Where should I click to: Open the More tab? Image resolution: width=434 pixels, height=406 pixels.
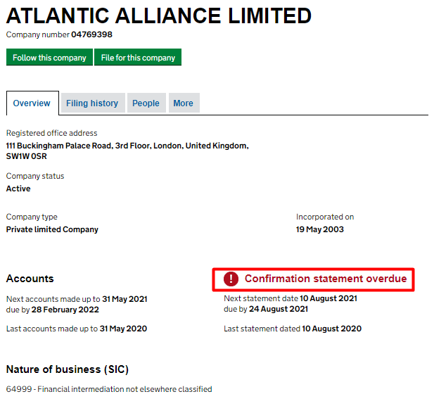click(183, 103)
